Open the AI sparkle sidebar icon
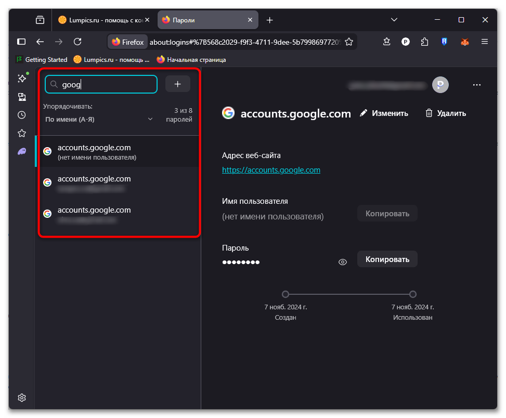506x418 pixels. (x=22, y=78)
